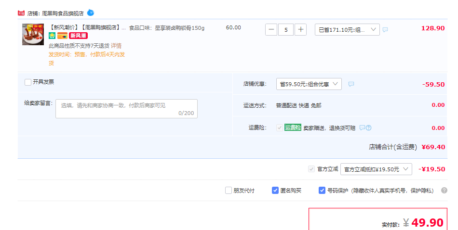458x230 pixels.
Task: Open the 省59.50元:组合优惠 dropdown
Action: [309, 84]
